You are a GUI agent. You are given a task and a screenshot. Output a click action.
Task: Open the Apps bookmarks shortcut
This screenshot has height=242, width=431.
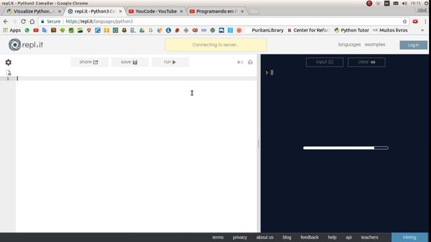12,30
